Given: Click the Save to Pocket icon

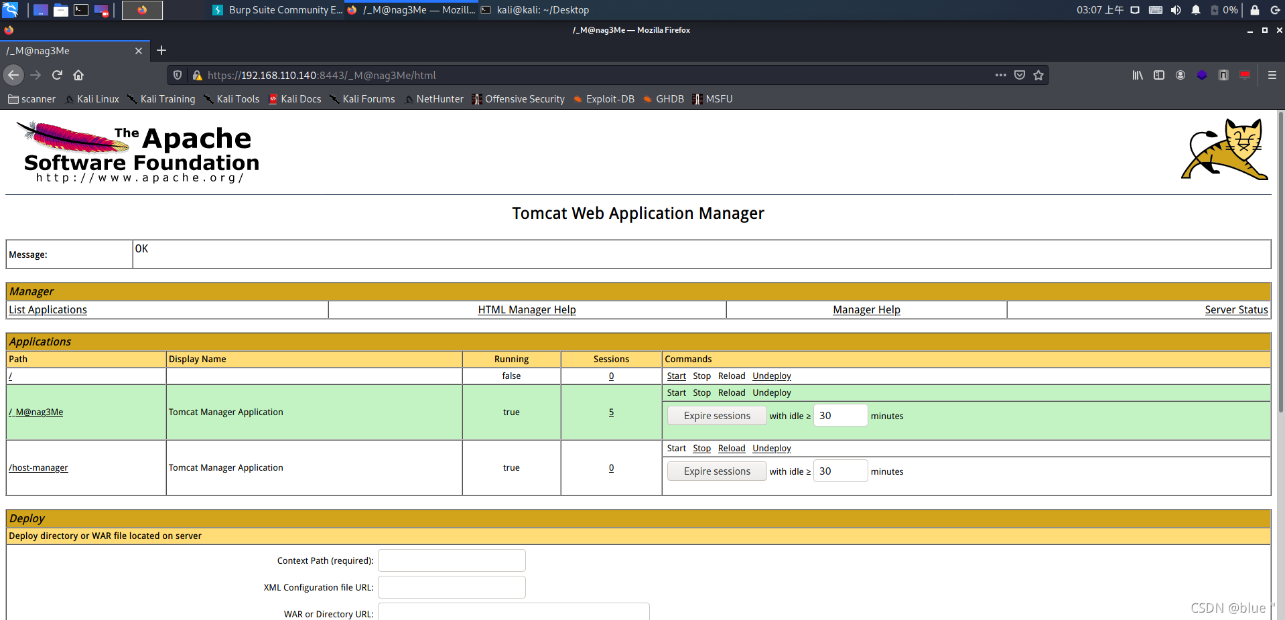Looking at the screenshot, I should tap(1020, 75).
